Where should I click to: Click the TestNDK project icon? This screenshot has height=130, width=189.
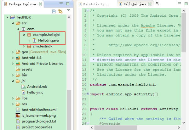click(x=13, y=17)
